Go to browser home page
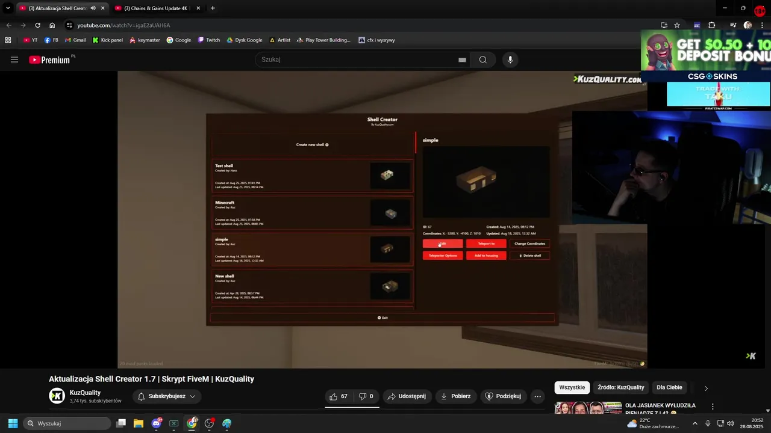Viewport: 771px width, 433px height. (x=52, y=25)
